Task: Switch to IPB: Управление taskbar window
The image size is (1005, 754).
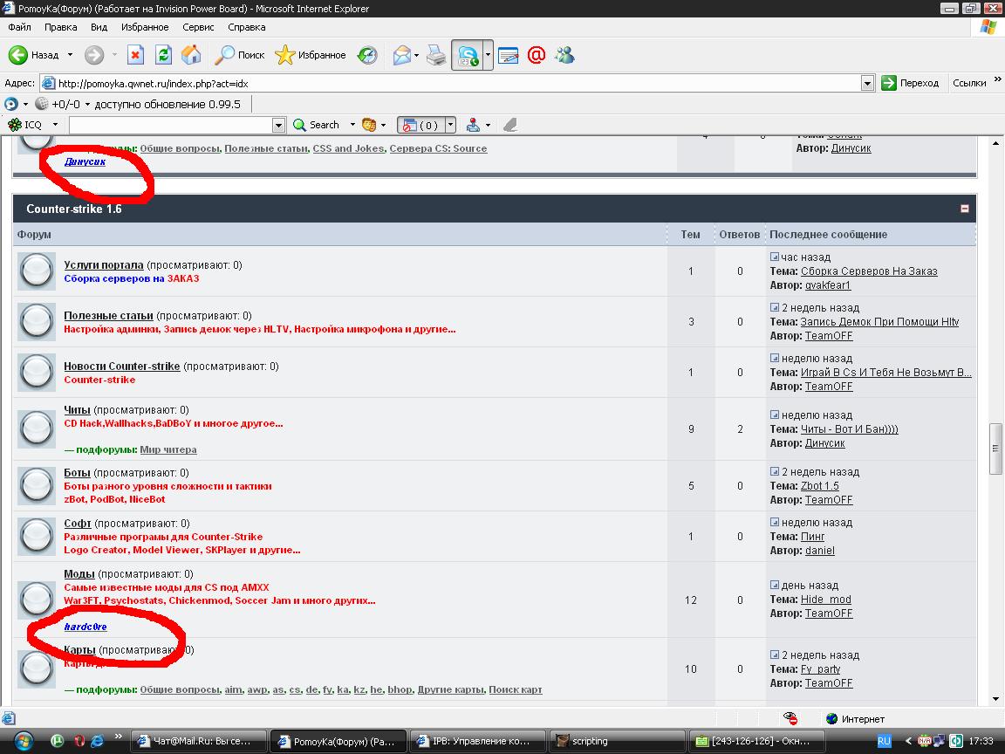Action: coord(478,741)
